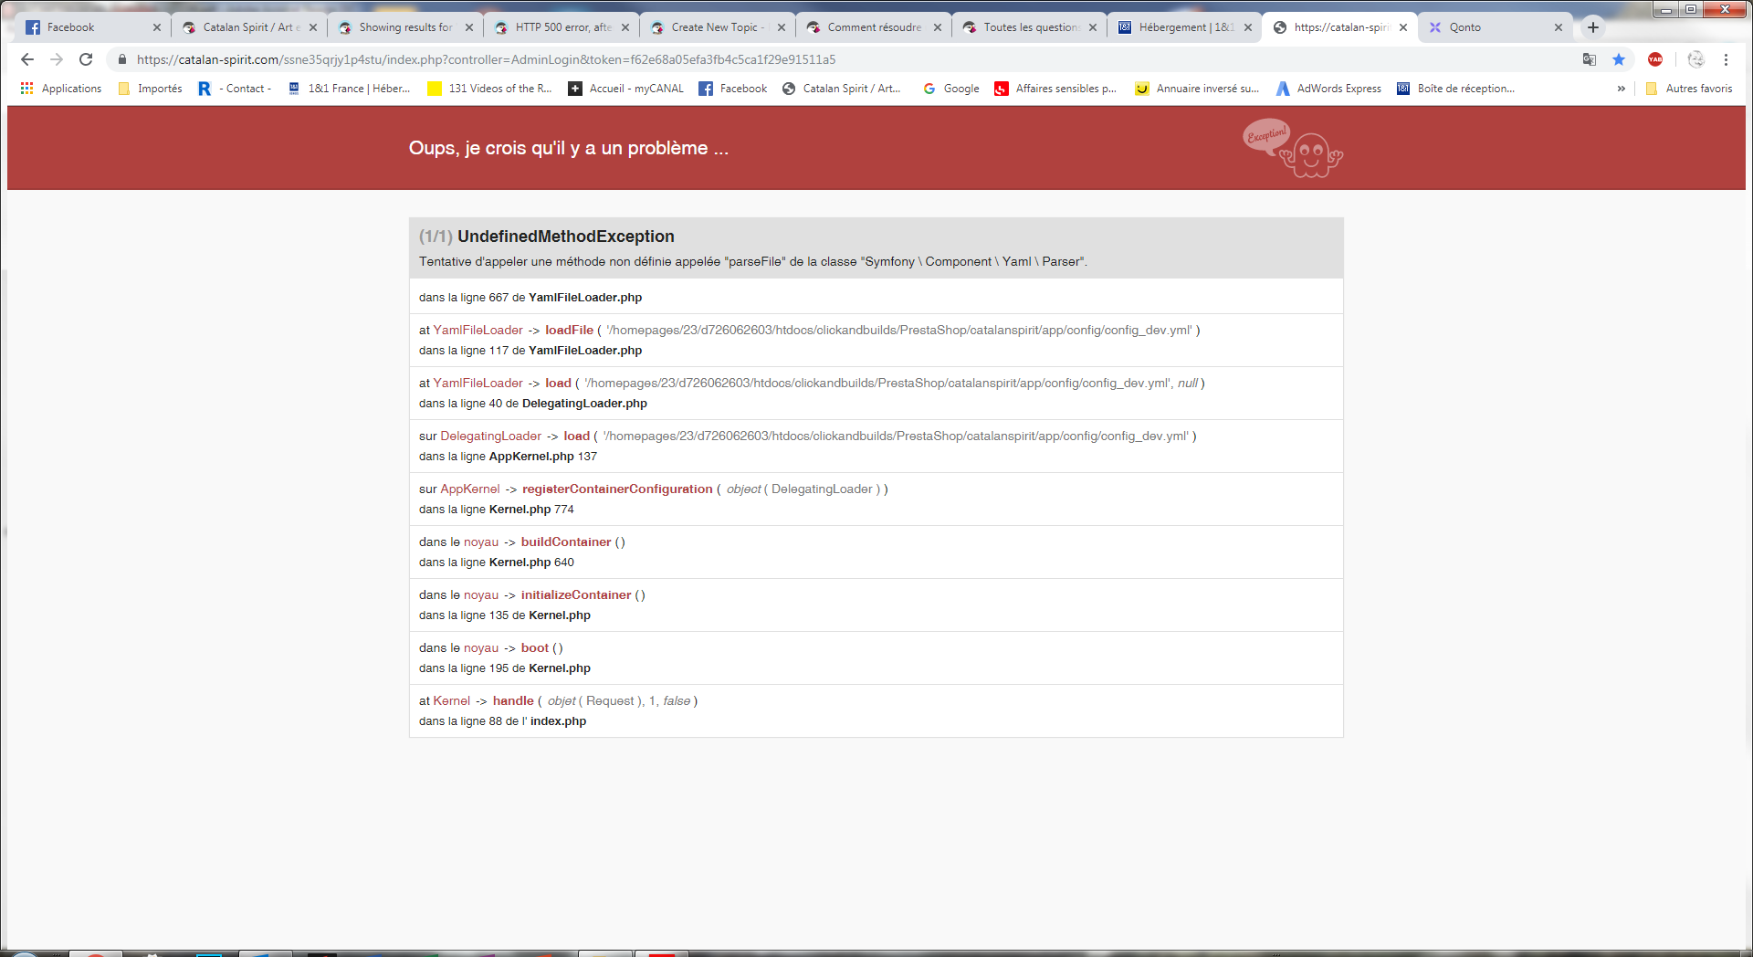This screenshot has width=1753, height=957.
Task: Click the sync profile icon in toolbar
Action: click(x=1696, y=59)
